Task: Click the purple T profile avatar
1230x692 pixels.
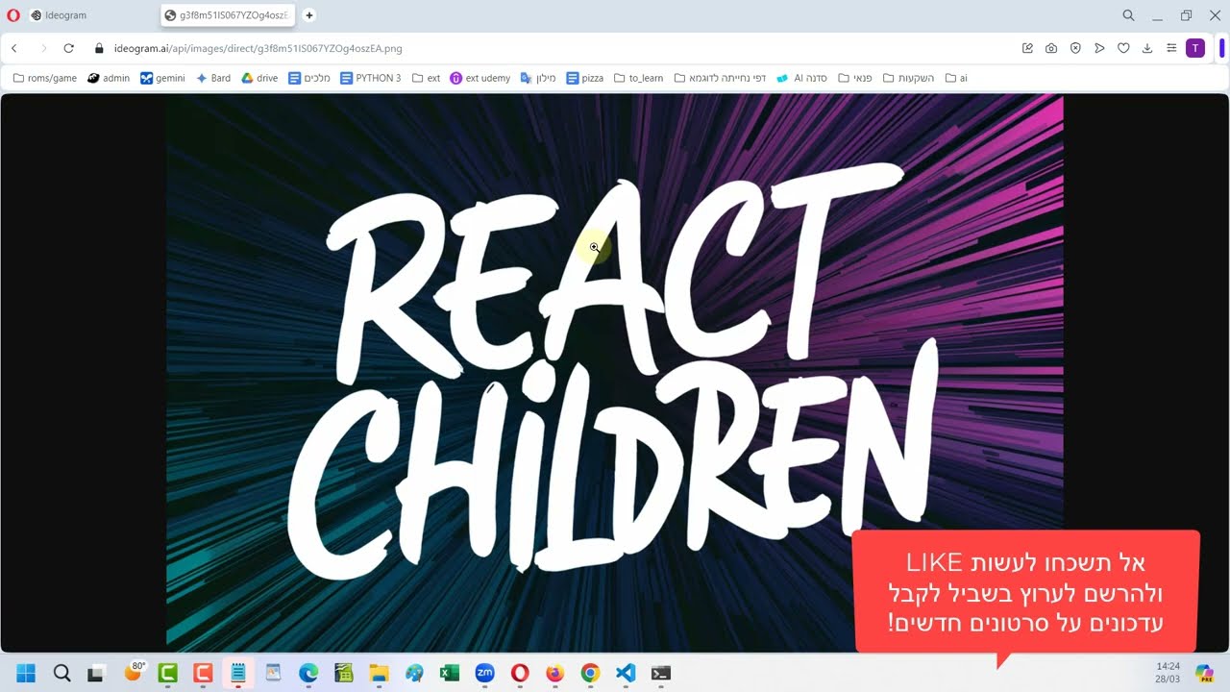Action: coord(1195,48)
